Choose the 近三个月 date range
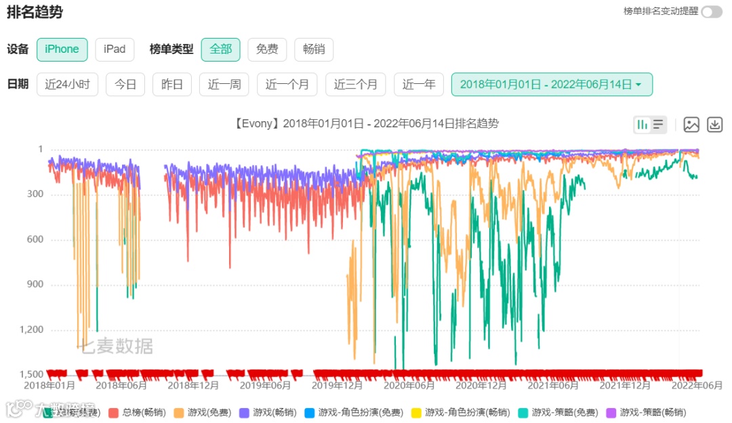 pyautogui.click(x=355, y=85)
